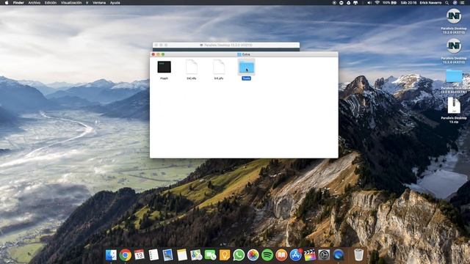470x264 pixels.
Task: Open Calendar app in the Dock
Action: 140,255
